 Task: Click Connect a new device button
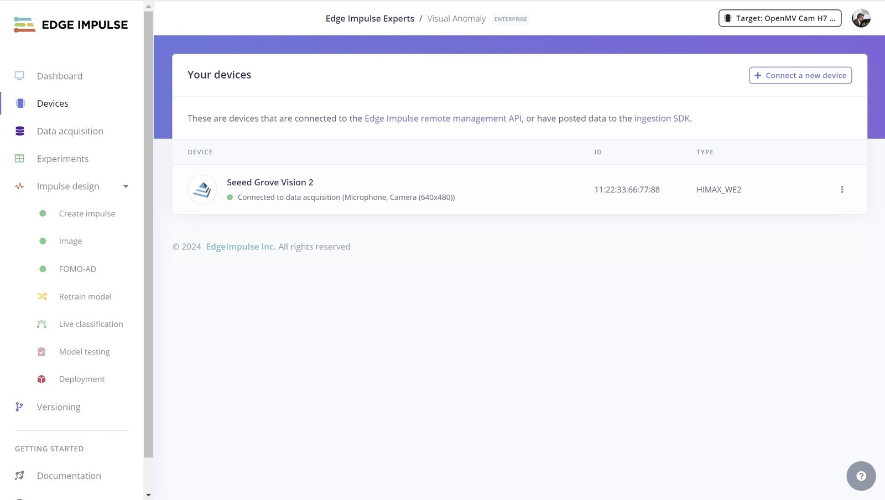pyautogui.click(x=800, y=75)
